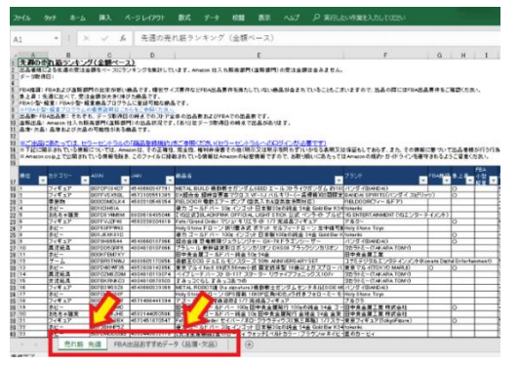Click the previous sheet navigation arrow
Screen dimensions: 519x366
[x=21, y=345]
